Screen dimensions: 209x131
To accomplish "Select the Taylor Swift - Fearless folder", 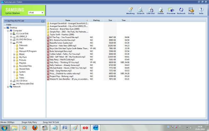I will click(62, 34).
